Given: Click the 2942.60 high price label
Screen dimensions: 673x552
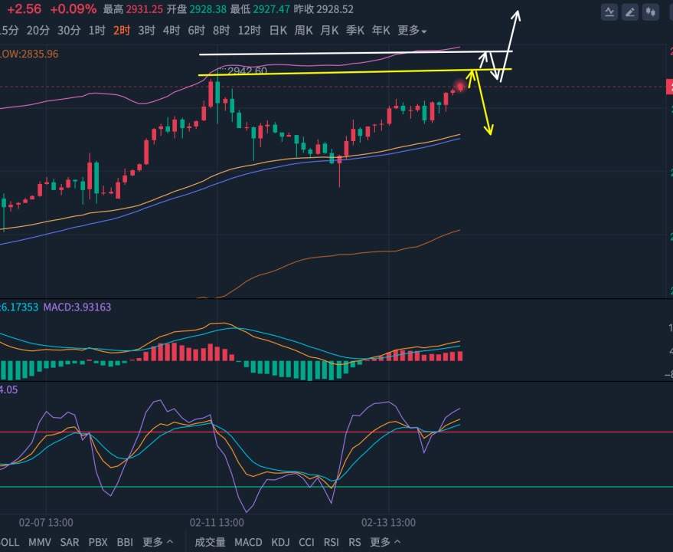Looking at the screenshot, I should click(x=247, y=71).
